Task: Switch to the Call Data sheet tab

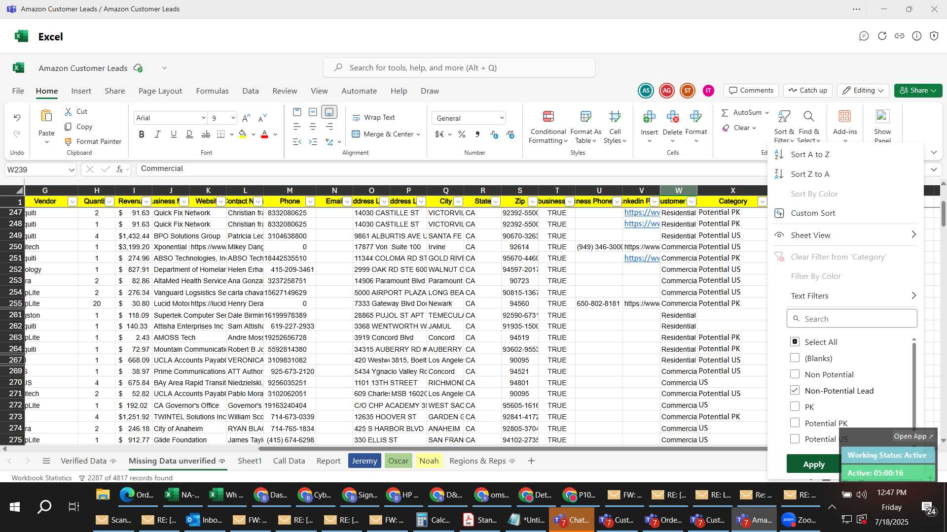Action: pos(289,461)
